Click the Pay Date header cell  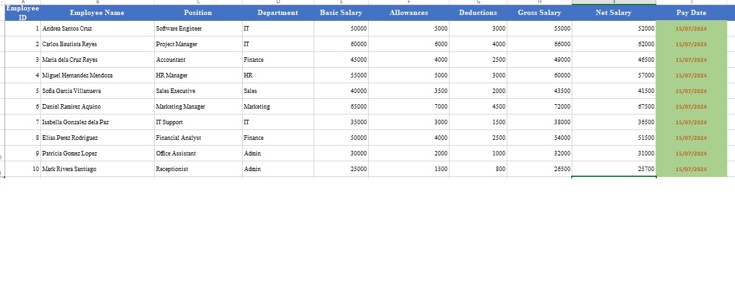click(691, 13)
